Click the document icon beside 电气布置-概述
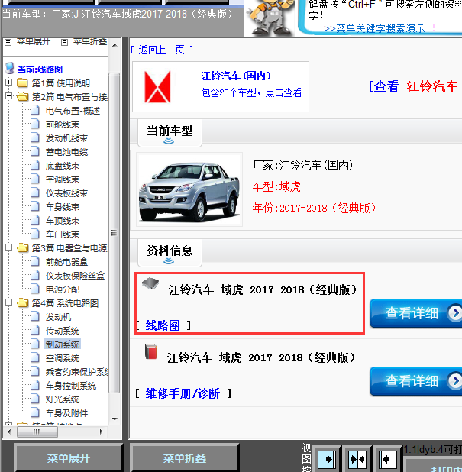Image resolution: width=462 pixels, height=472 pixels. [35, 110]
